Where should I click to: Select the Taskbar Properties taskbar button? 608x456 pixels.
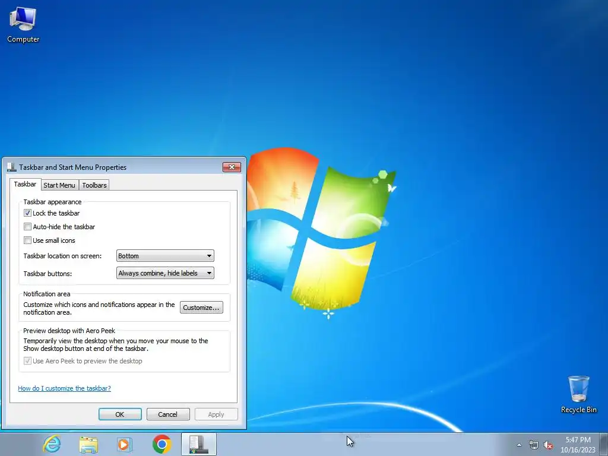tap(198, 444)
